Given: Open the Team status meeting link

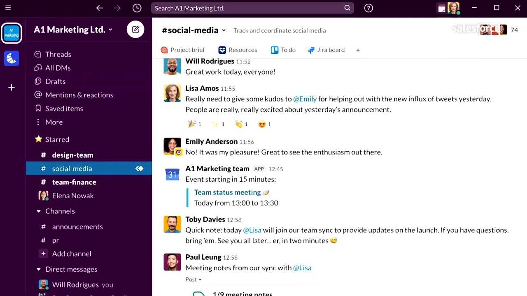Looking at the screenshot, I should pyautogui.click(x=227, y=192).
